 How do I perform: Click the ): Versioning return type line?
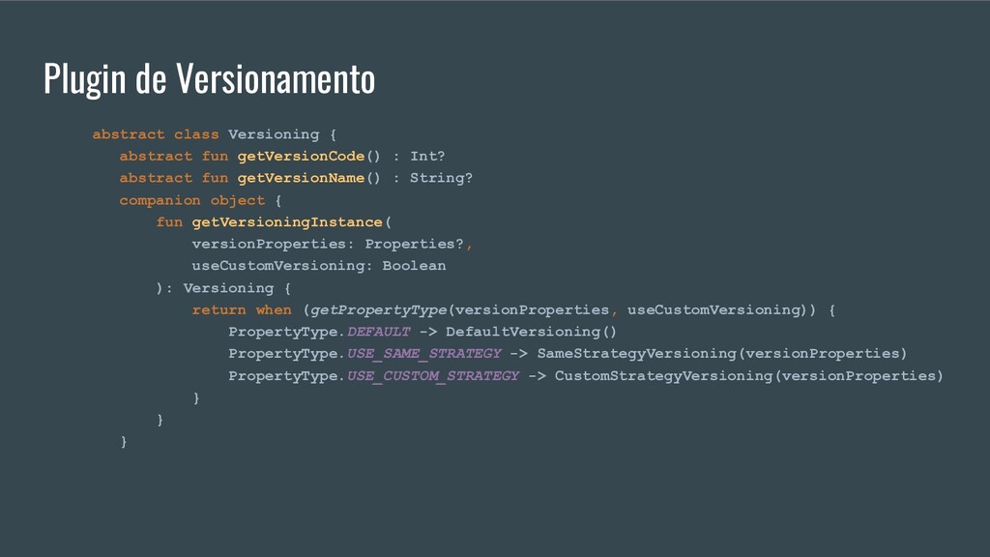(223, 288)
